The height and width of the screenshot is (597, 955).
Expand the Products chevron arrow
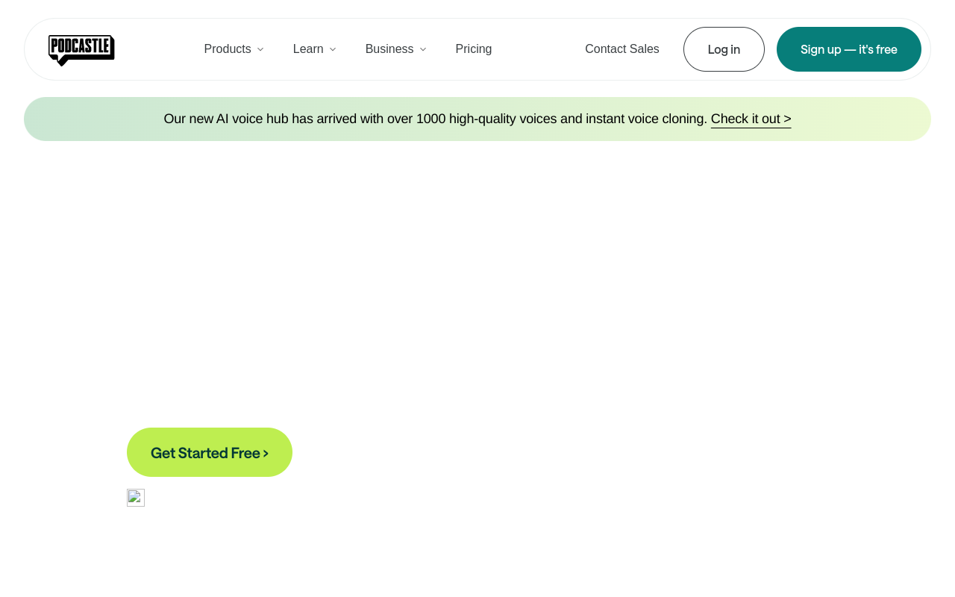click(x=260, y=50)
